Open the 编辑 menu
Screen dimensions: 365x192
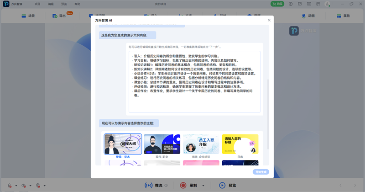point(51,4)
